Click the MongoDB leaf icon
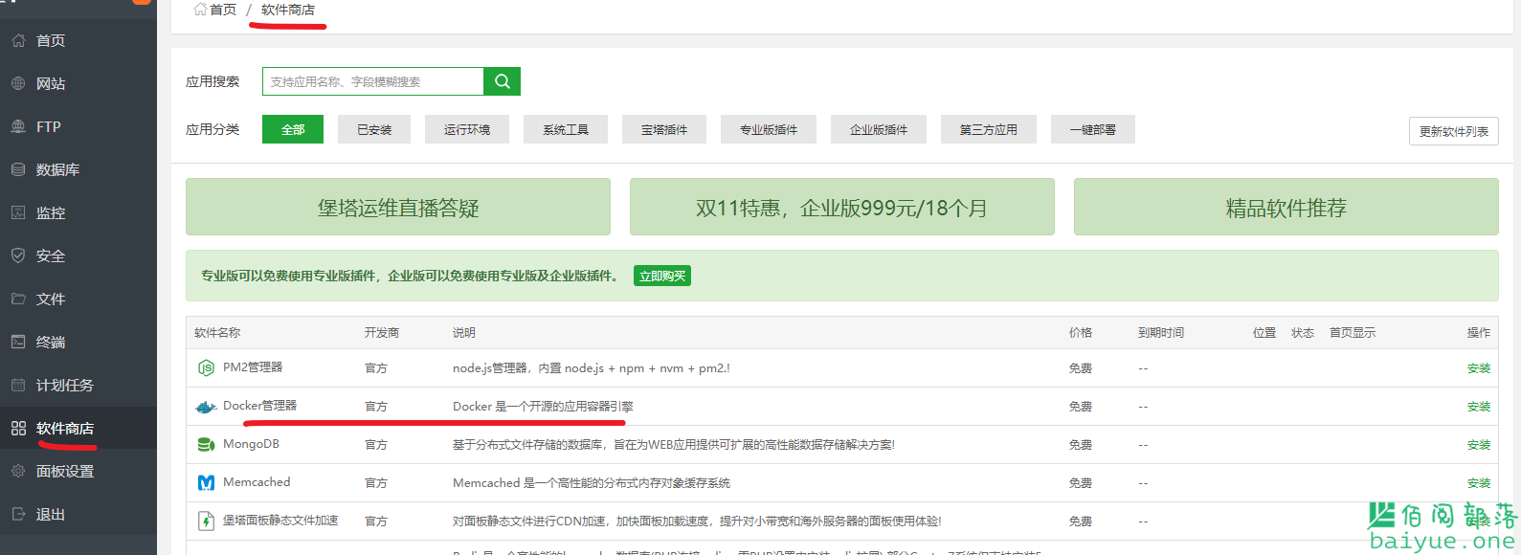 point(206,445)
